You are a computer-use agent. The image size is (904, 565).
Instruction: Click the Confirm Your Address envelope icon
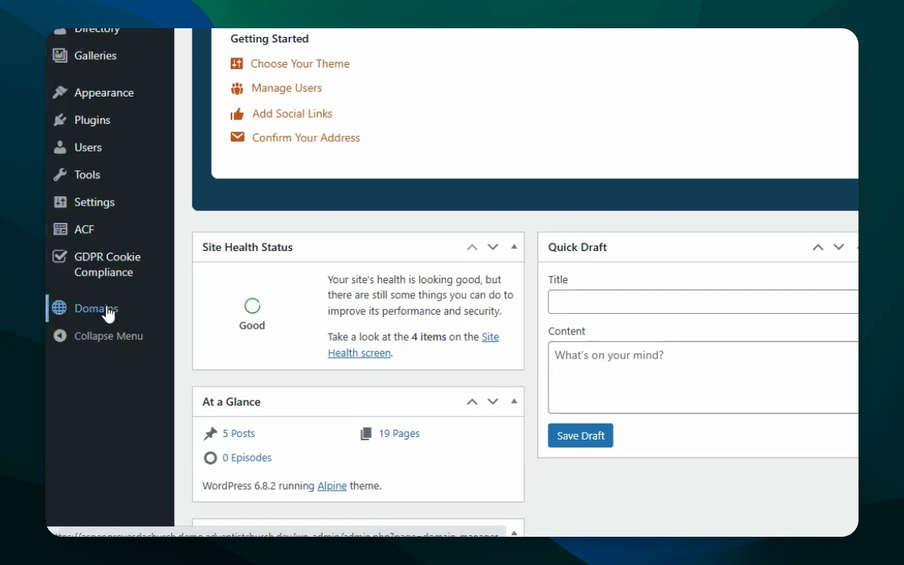[238, 137]
